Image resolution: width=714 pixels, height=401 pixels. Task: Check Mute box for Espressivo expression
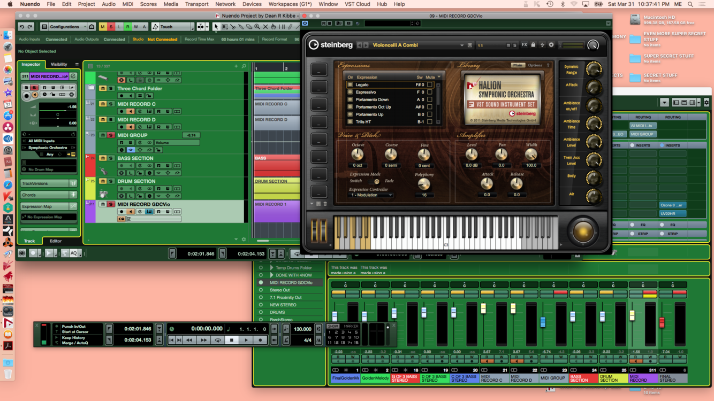[x=430, y=92]
